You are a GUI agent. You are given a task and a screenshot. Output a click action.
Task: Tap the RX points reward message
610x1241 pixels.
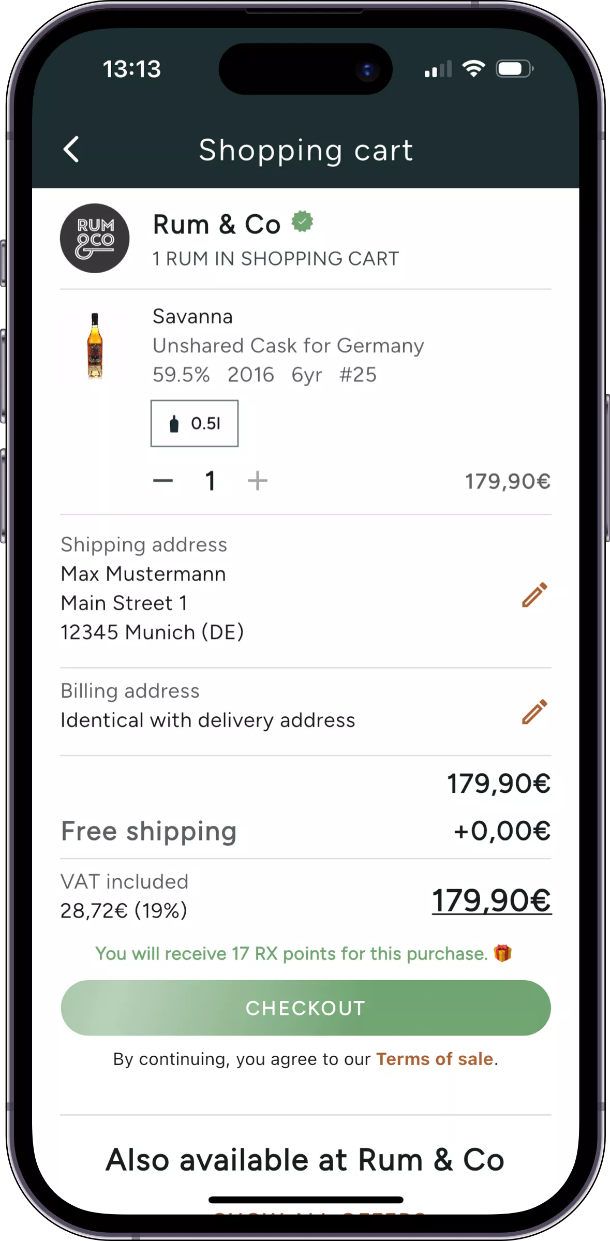tap(291, 953)
